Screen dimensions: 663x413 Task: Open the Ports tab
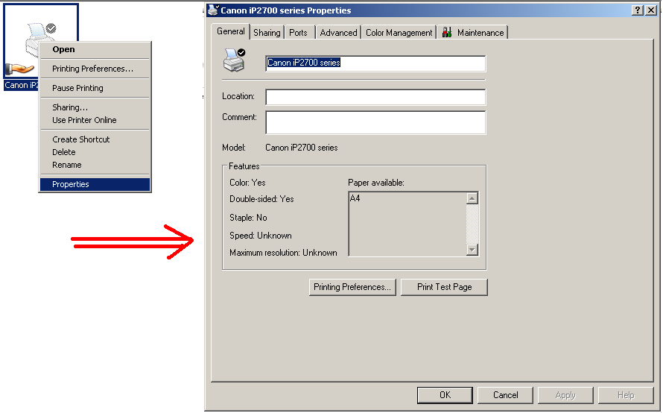[298, 33]
